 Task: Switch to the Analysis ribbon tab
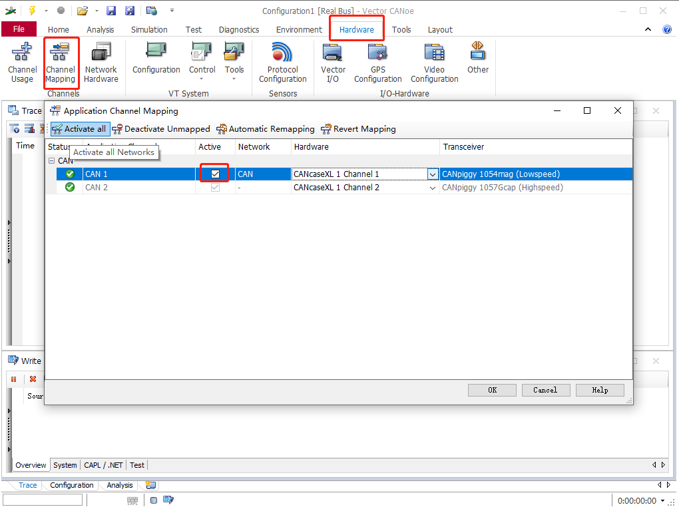(100, 29)
